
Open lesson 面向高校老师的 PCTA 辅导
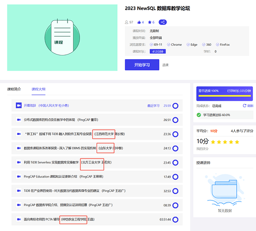pos(59,219)
